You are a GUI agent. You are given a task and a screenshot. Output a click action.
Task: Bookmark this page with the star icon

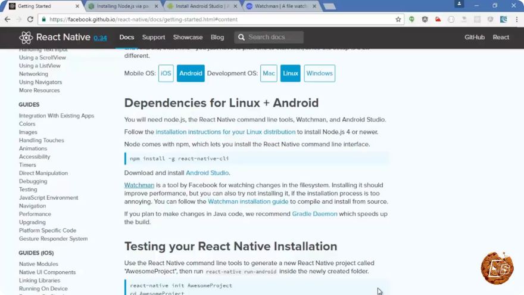point(398,20)
